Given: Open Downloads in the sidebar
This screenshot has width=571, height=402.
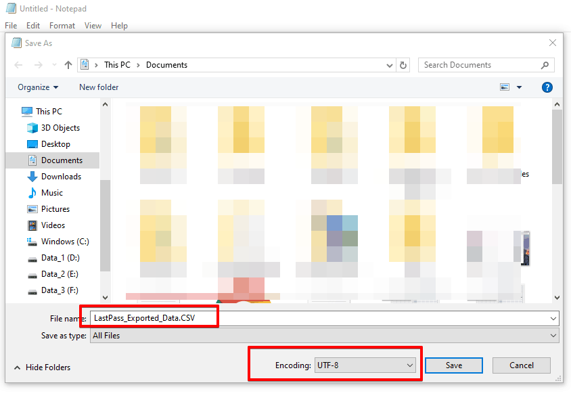Looking at the screenshot, I should [54, 177].
